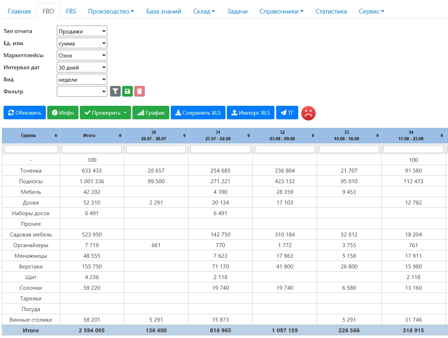Click the cell value 310 184

(x=285, y=234)
